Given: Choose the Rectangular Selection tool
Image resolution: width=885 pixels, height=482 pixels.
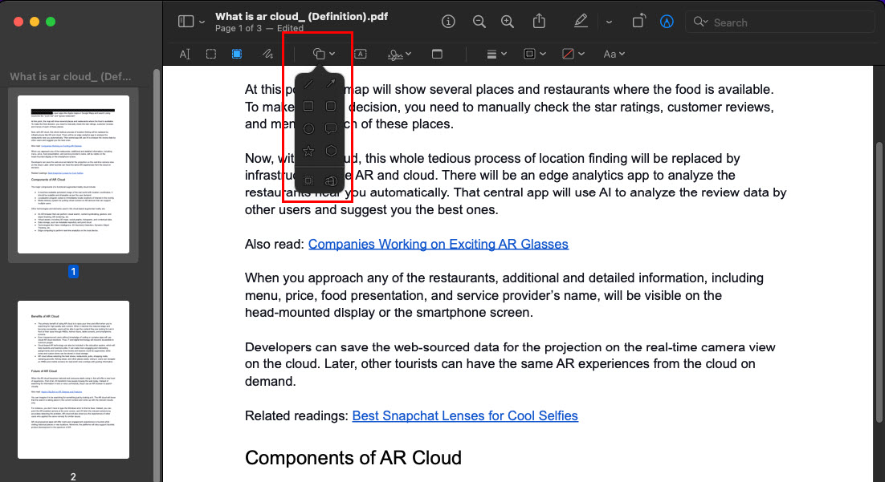Looking at the screenshot, I should pos(210,54).
